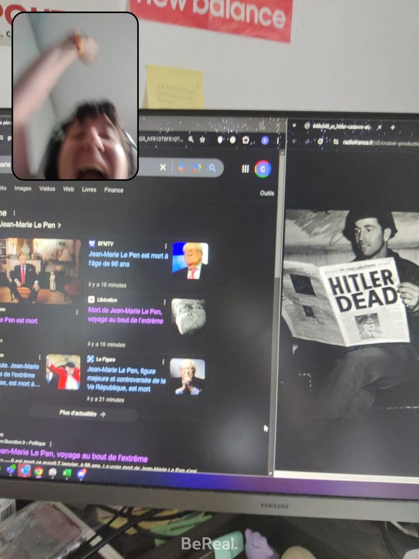The width and height of the screenshot is (419, 559).
Task: Open Libération article 'voyage au bout de l'extrême' card
Action: [126, 315]
